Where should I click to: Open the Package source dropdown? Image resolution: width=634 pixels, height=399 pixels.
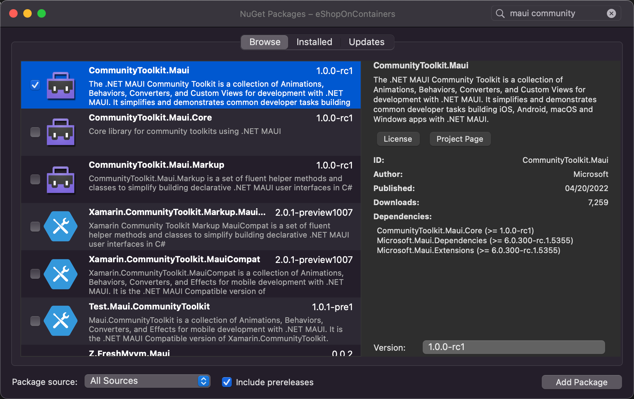tap(148, 381)
